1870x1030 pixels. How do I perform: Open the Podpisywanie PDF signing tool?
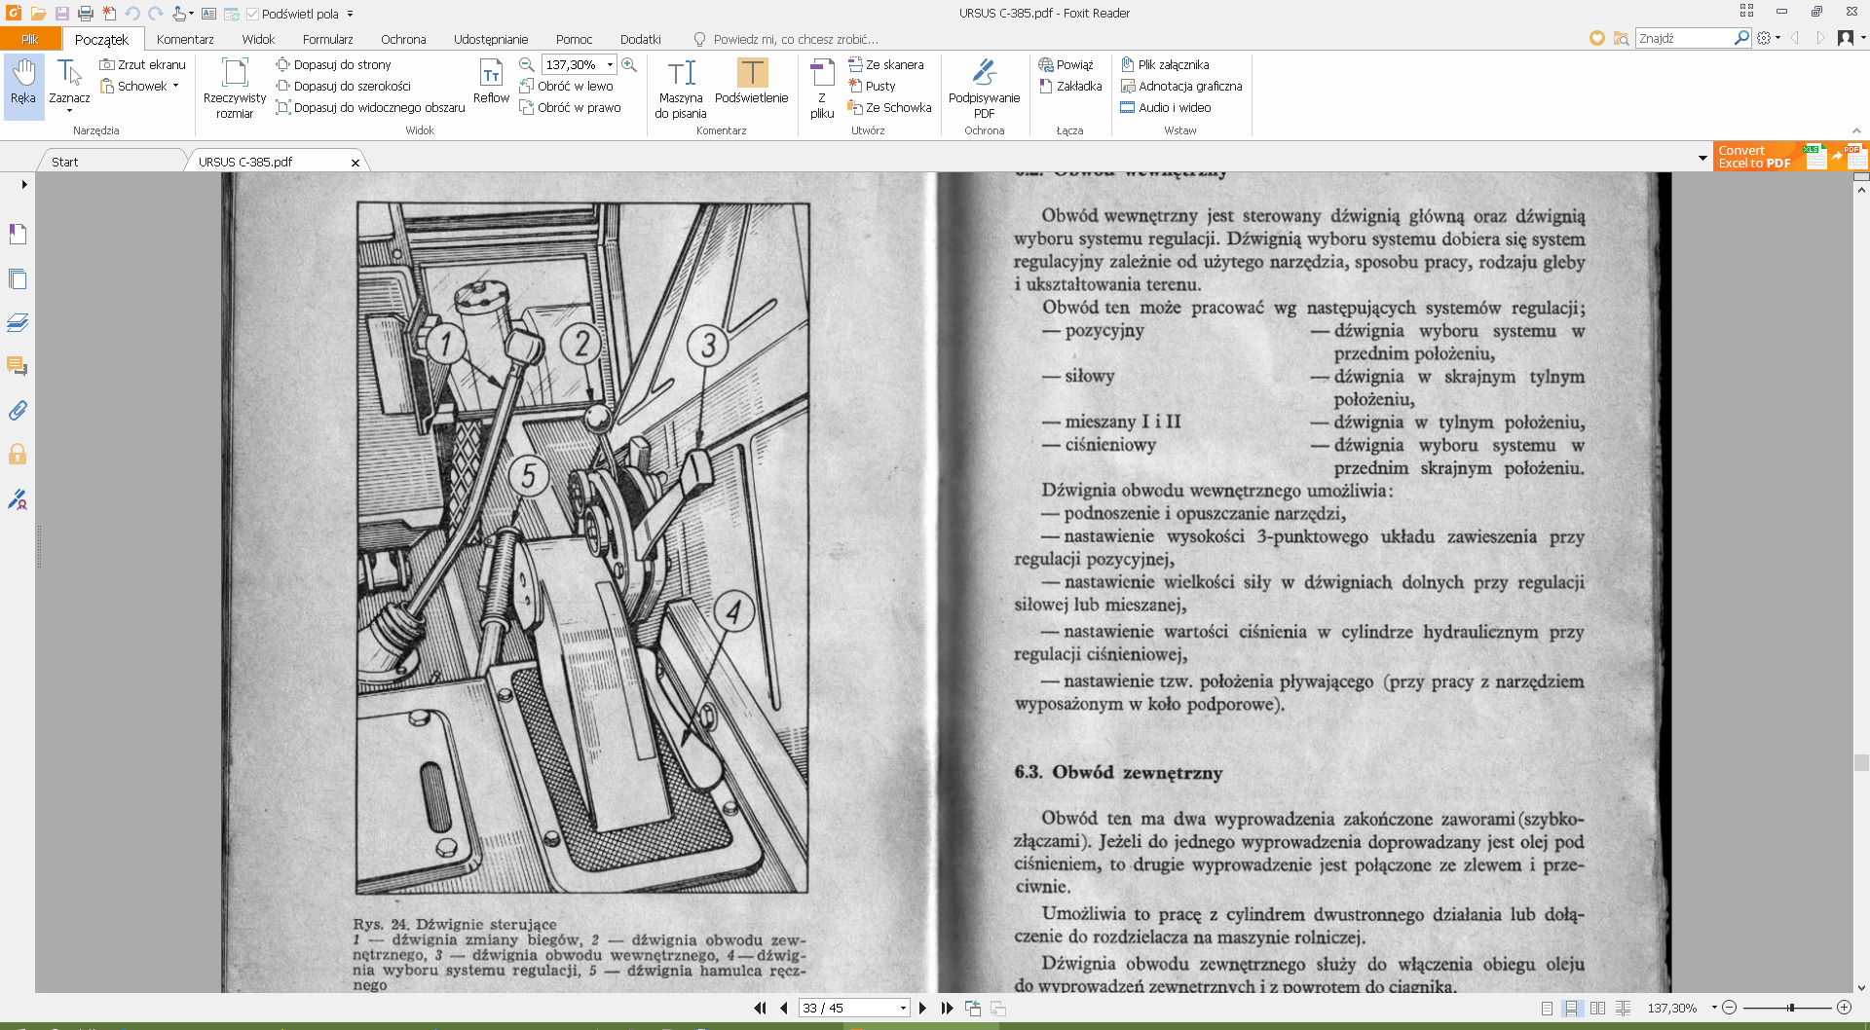984,88
